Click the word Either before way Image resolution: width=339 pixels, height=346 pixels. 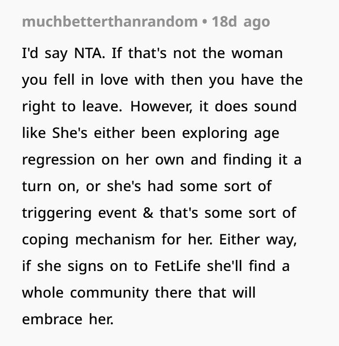point(239,239)
